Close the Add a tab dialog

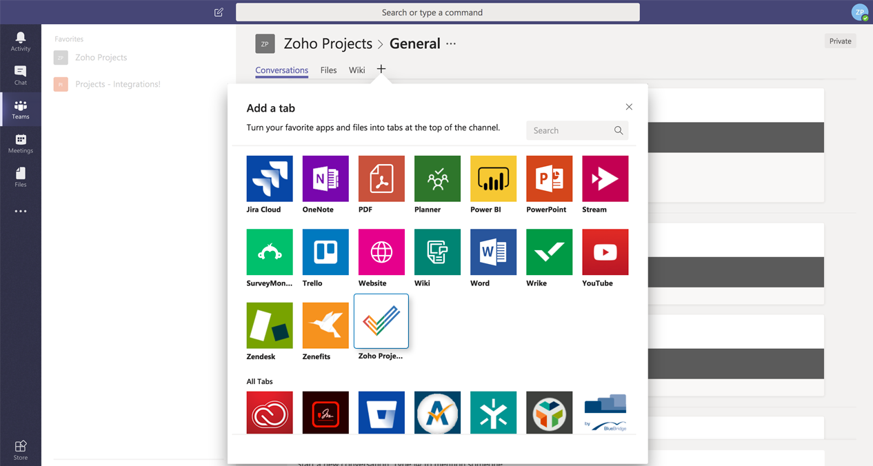pos(629,107)
